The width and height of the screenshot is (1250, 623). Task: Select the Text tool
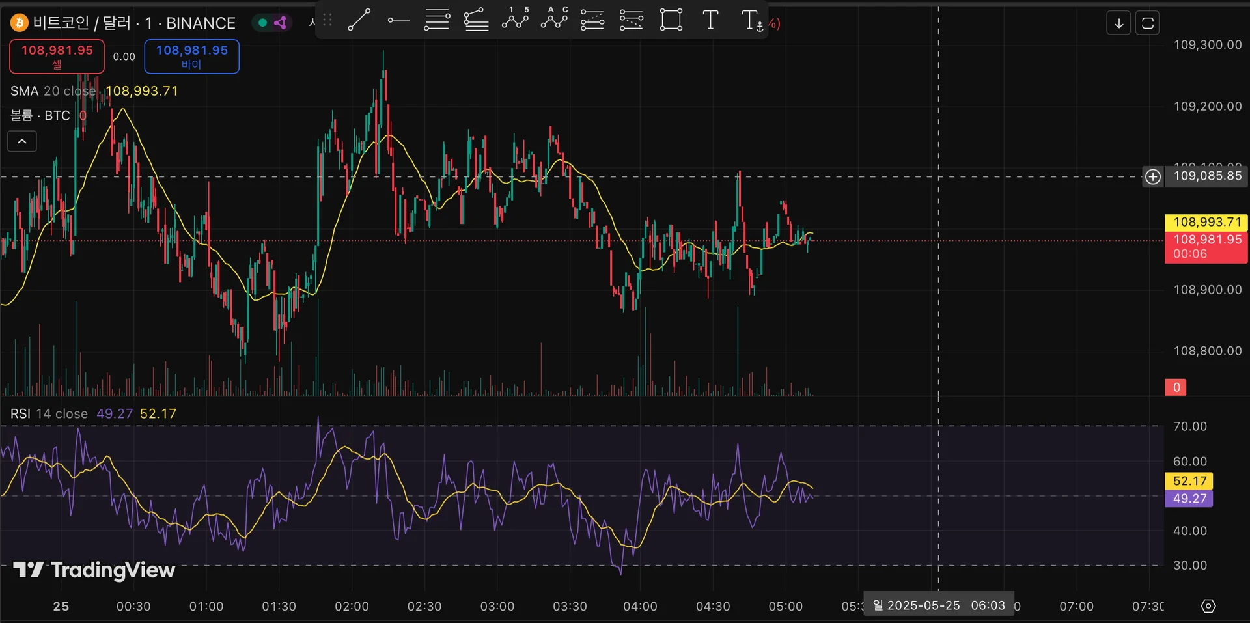(710, 20)
